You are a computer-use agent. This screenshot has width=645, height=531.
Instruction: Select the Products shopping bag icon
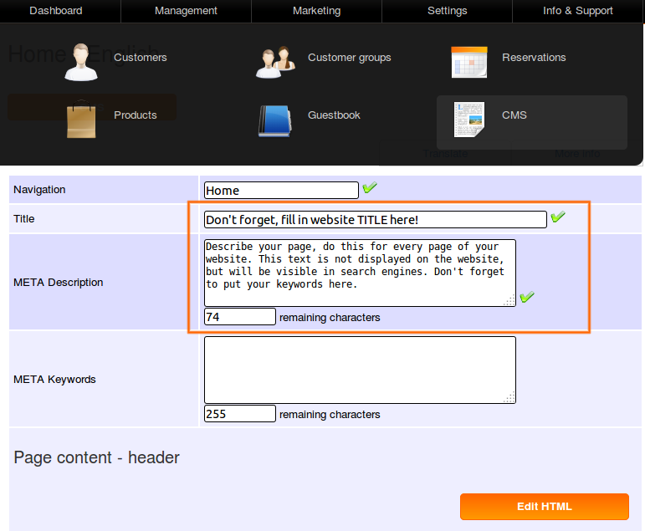coord(81,119)
